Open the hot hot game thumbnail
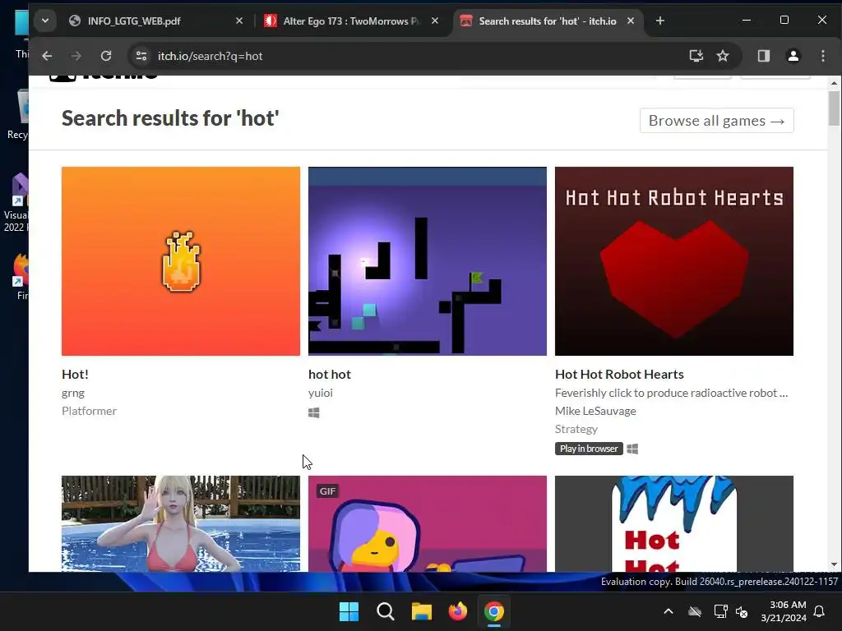Image resolution: width=842 pixels, height=631 pixels. click(x=428, y=260)
